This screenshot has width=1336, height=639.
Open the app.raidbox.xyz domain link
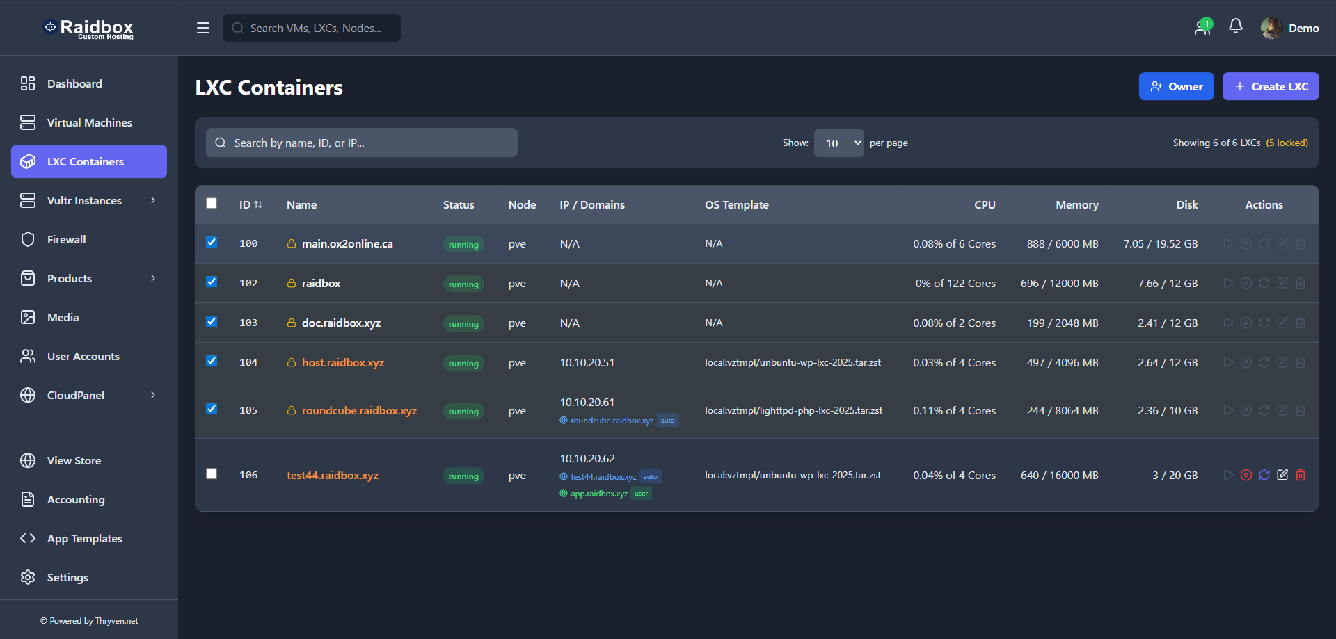point(598,494)
